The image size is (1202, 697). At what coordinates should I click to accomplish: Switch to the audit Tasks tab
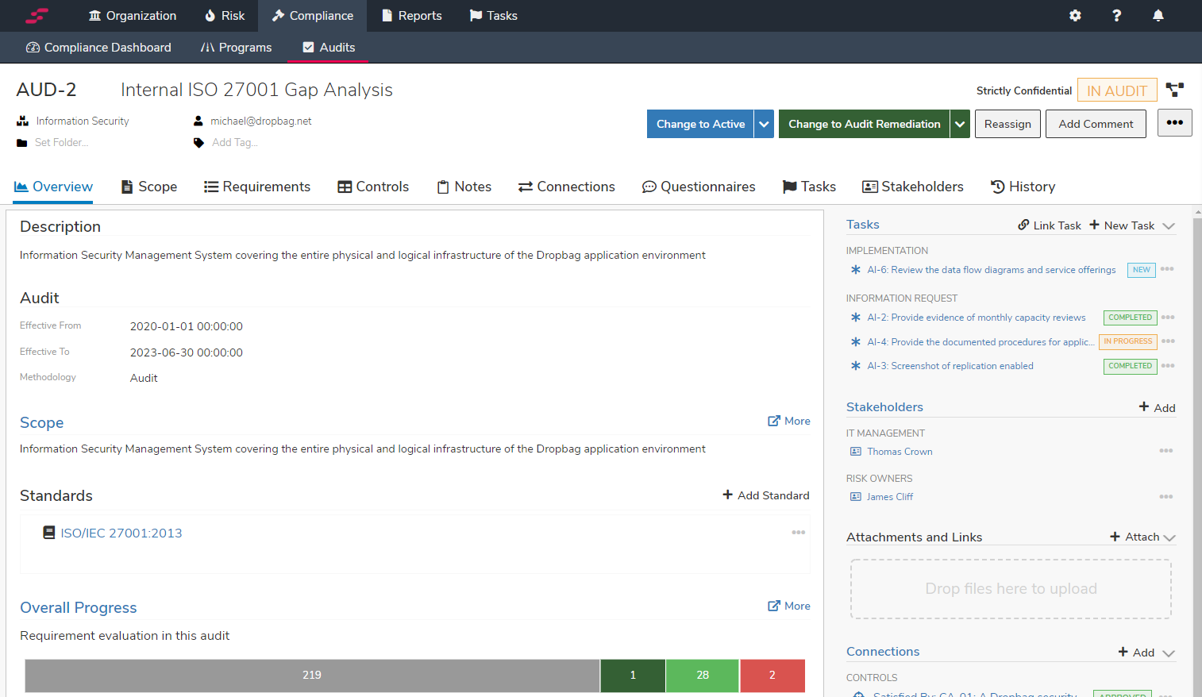click(x=809, y=187)
